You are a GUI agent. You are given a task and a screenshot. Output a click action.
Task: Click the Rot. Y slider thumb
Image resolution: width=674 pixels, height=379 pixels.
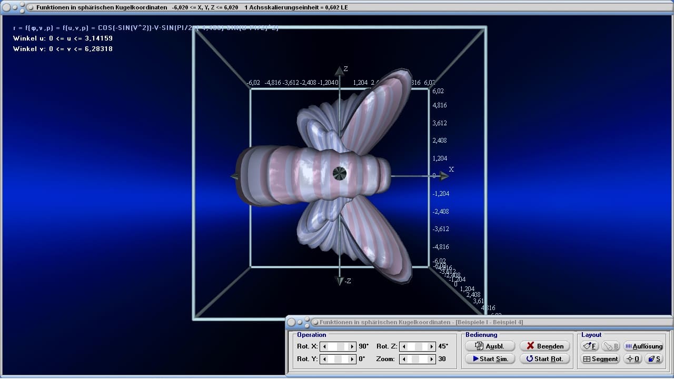click(339, 359)
